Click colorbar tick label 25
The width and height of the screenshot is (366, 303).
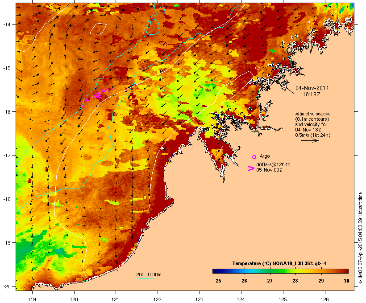click(x=218, y=281)
